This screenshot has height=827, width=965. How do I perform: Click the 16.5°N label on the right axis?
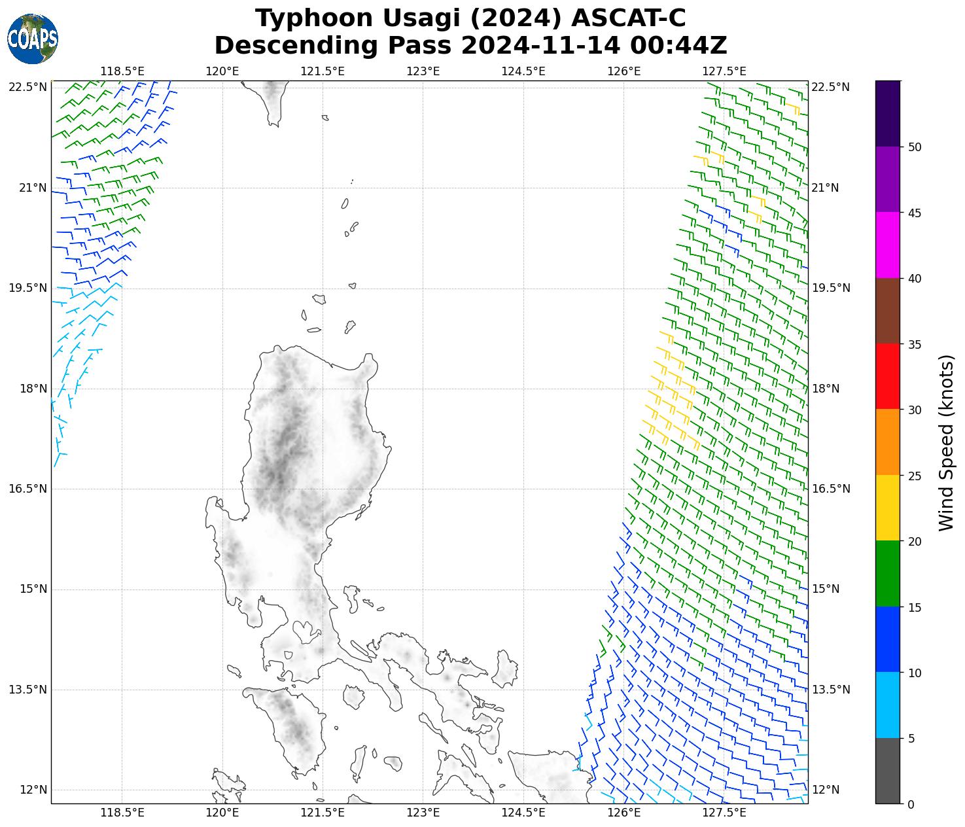click(830, 489)
